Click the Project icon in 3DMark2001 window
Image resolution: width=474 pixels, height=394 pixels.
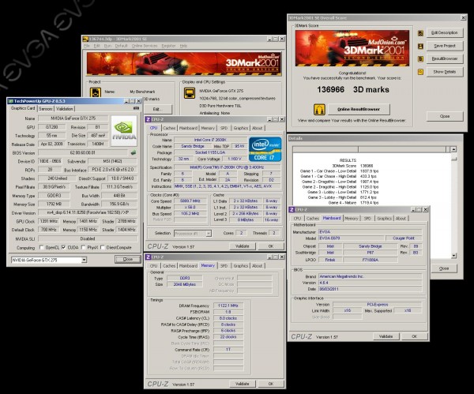pyautogui.click(x=96, y=92)
